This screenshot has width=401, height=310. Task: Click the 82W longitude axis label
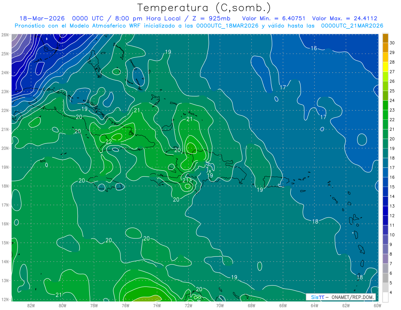click(31, 305)
